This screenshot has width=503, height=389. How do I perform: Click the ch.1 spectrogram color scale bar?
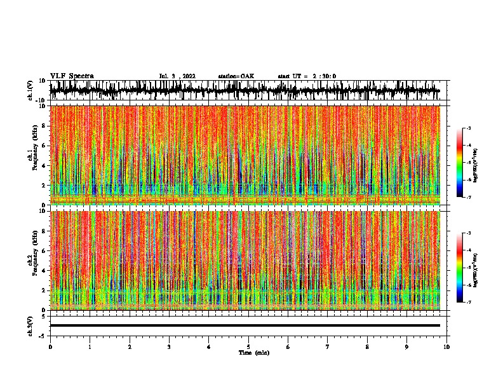pyautogui.click(x=460, y=163)
